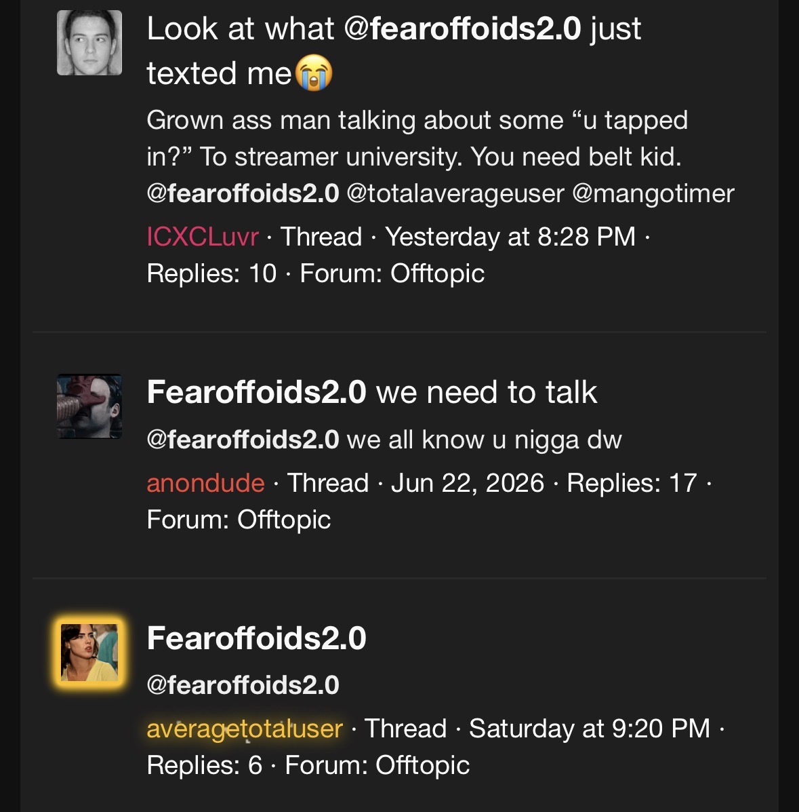The width and height of the screenshot is (799, 812).
Task: Open Offtopic forum under anondude's thread
Action: tap(284, 520)
